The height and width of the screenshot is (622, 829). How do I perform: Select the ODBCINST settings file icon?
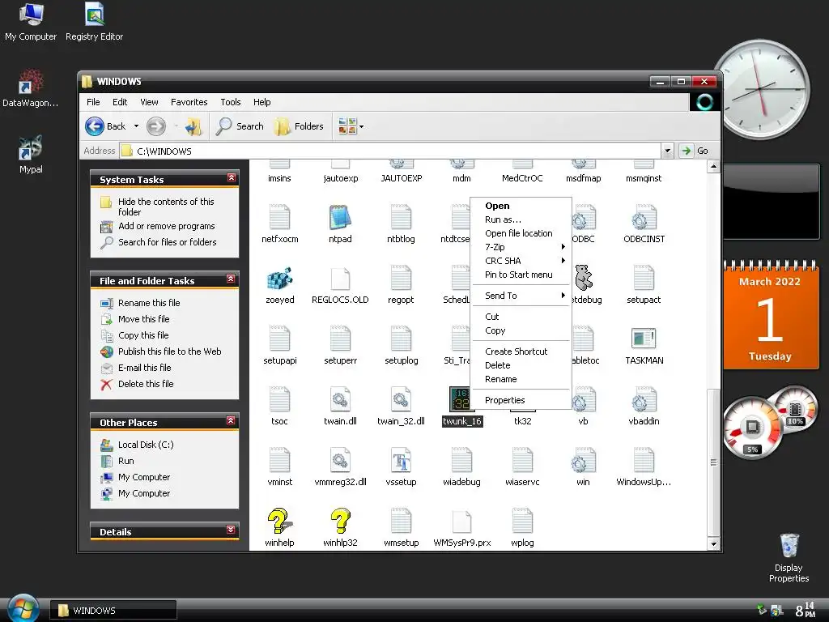click(644, 217)
